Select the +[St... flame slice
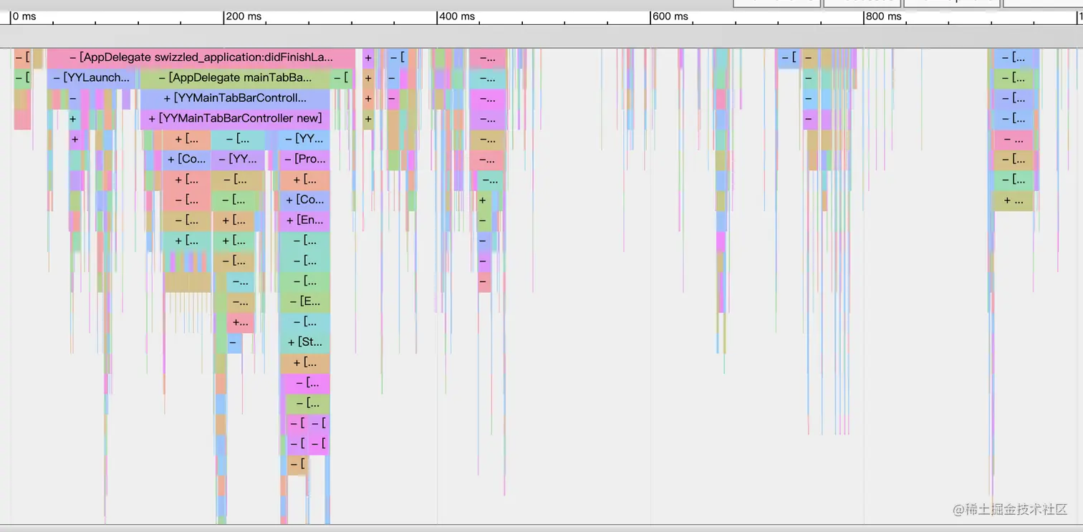 (x=304, y=342)
